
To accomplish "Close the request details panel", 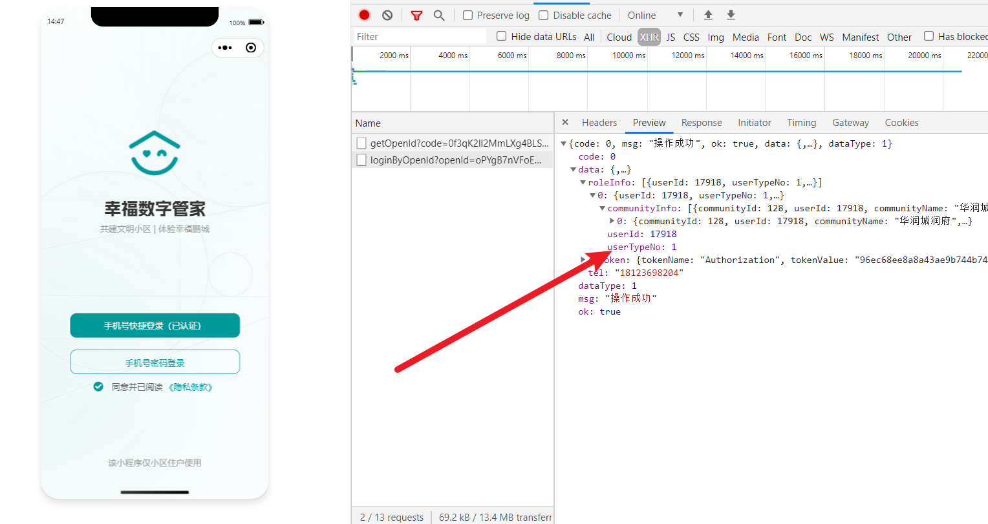I will tap(565, 122).
